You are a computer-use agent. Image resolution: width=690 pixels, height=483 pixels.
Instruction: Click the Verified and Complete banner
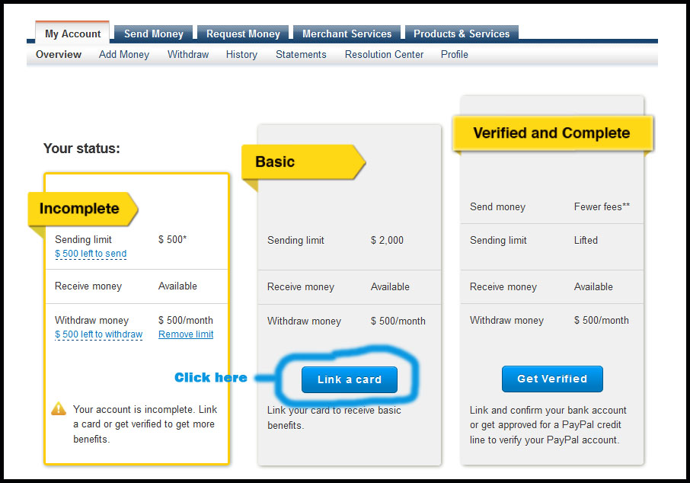tap(551, 133)
